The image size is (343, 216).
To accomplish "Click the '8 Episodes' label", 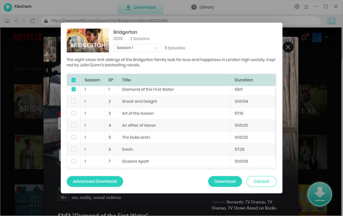I will (x=175, y=48).
